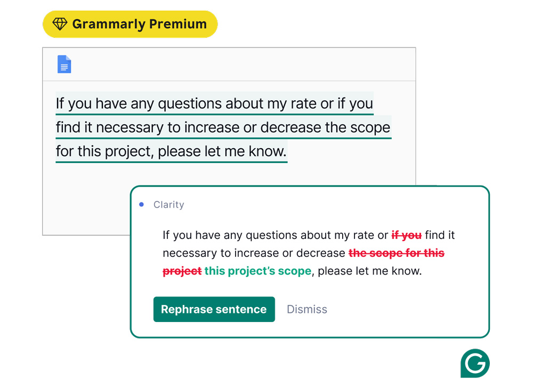Open the blue Google Docs file icon
Image resolution: width=533 pixels, height=387 pixels.
(x=64, y=64)
